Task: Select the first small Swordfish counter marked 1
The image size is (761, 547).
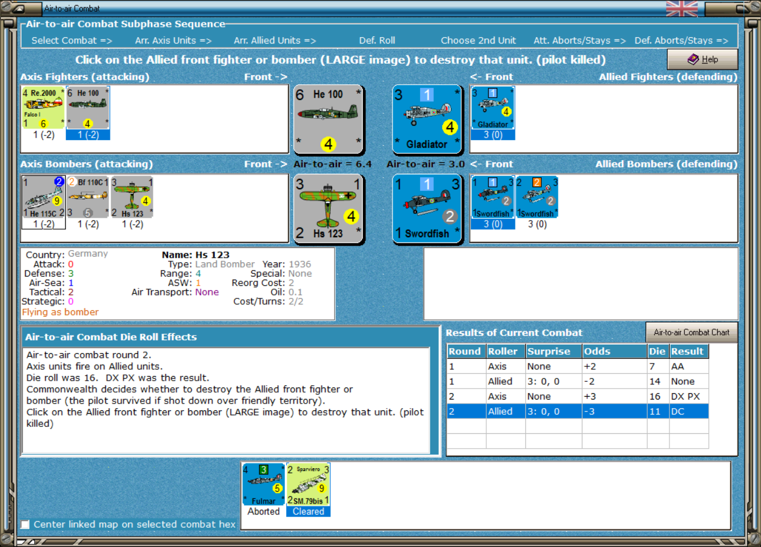Action: (493, 197)
